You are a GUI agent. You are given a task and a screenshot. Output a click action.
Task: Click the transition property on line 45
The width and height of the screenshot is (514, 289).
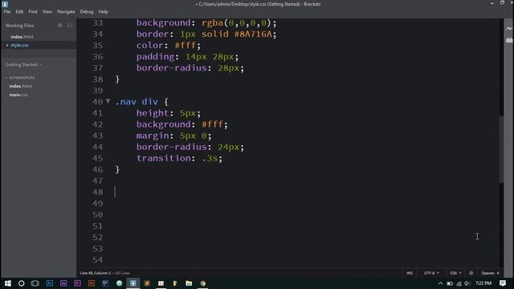tap(163, 158)
